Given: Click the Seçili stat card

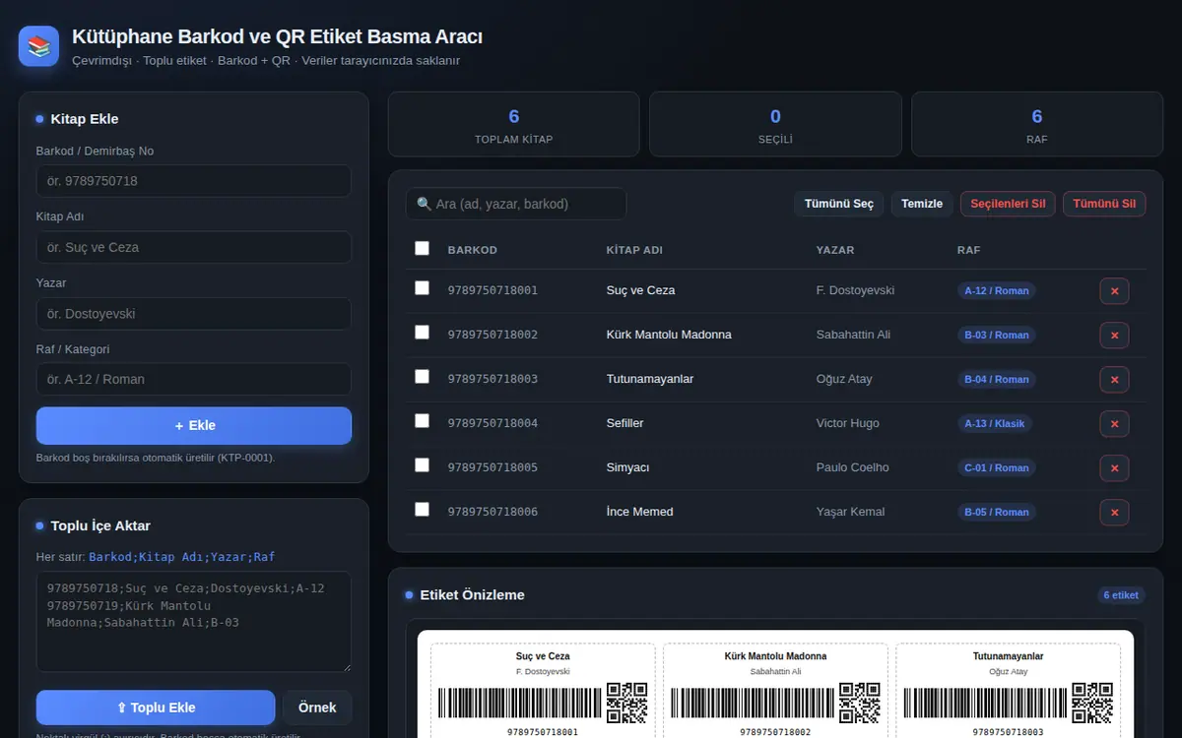Looking at the screenshot, I should coord(775,125).
